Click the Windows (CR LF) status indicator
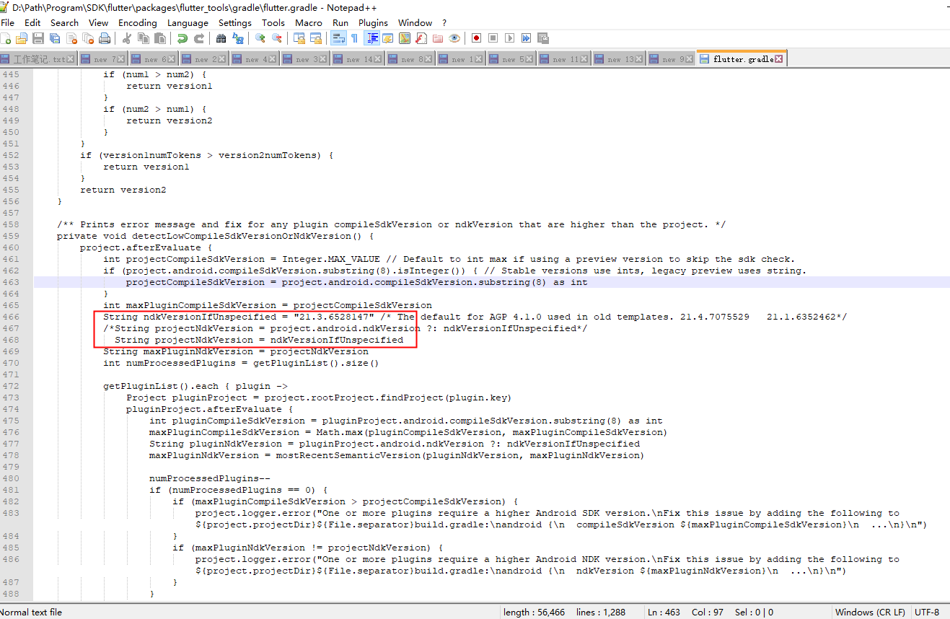Screen dimensions: 950x619 click(x=870, y=612)
